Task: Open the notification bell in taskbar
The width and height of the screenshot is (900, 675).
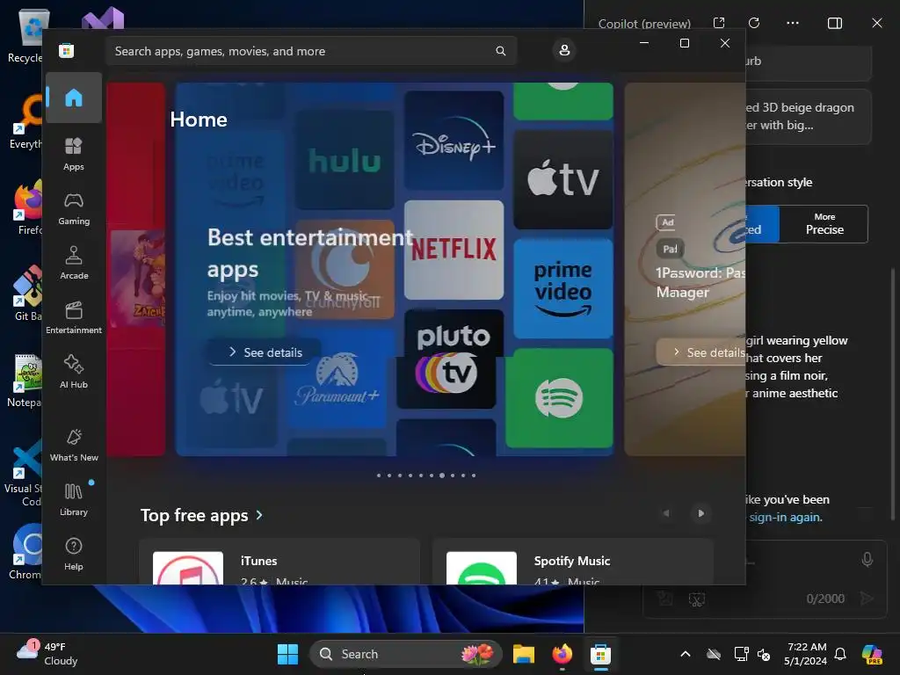Action: coord(840,654)
